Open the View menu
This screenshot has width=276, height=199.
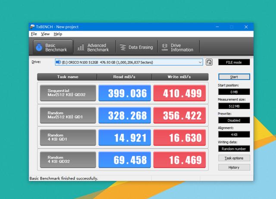(45, 34)
